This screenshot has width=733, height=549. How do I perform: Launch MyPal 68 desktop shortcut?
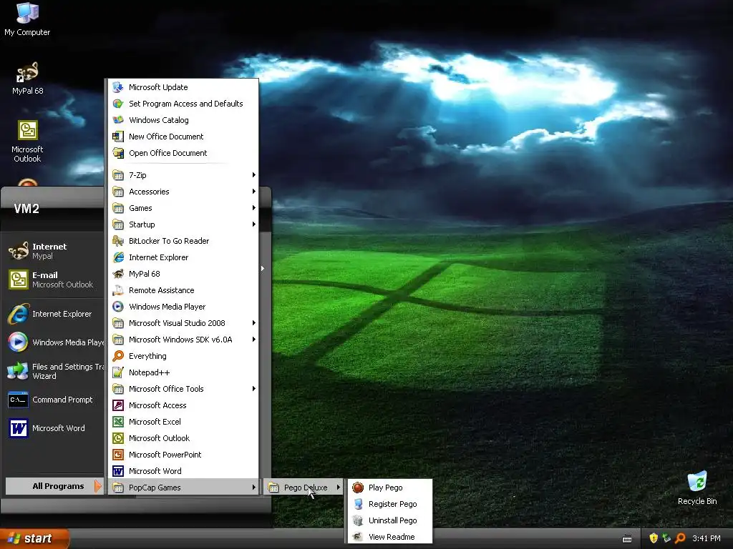tap(27, 79)
